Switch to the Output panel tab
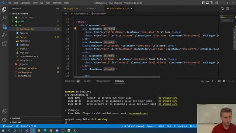Viewport: 236px width, 133px height. (x=88, y=81)
